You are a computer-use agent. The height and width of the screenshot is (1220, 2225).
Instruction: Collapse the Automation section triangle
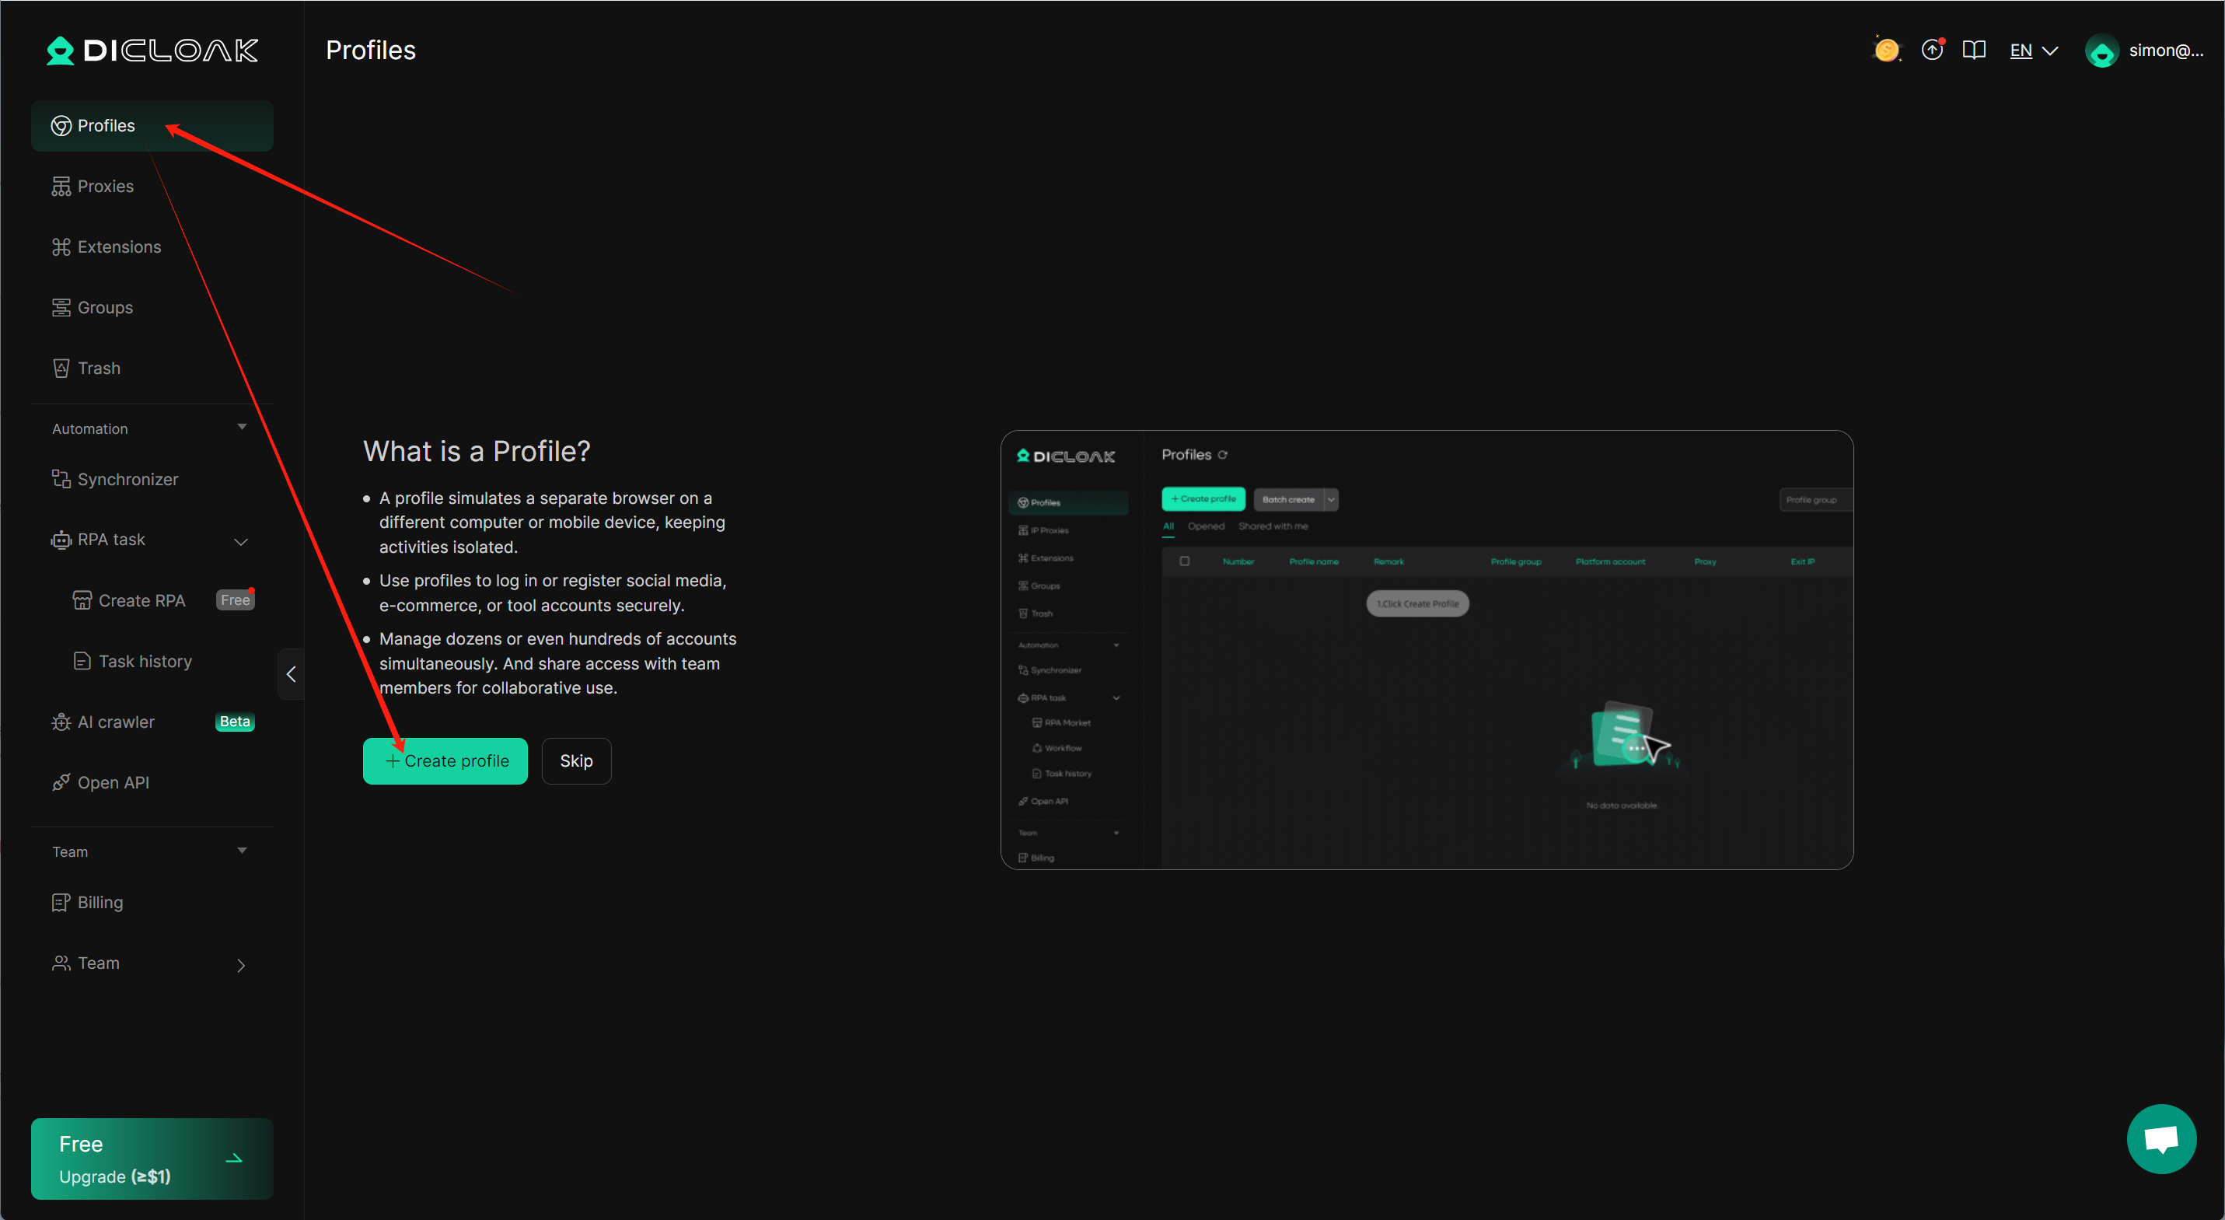[x=242, y=428]
